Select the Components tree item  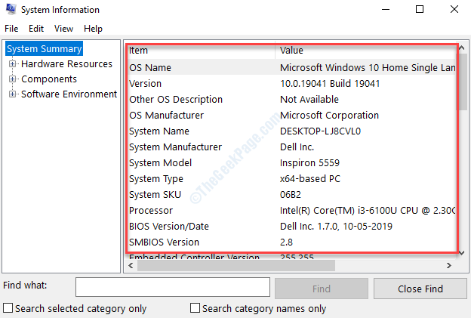49,79
